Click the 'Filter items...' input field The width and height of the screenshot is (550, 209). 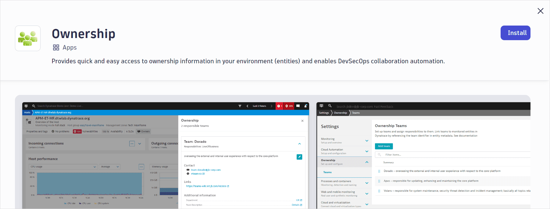453,155
